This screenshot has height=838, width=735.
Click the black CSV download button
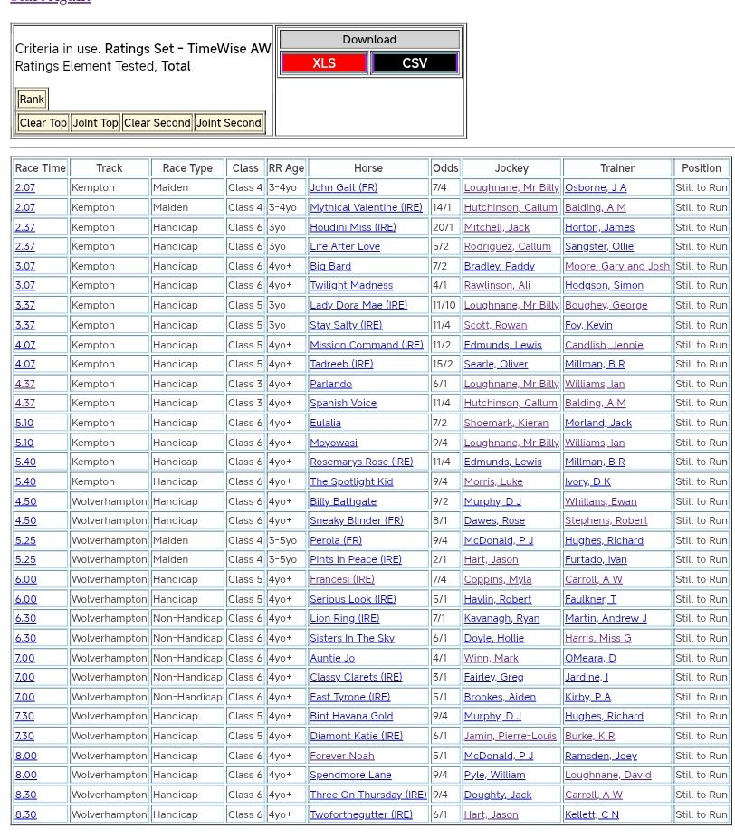pyautogui.click(x=415, y=63)
